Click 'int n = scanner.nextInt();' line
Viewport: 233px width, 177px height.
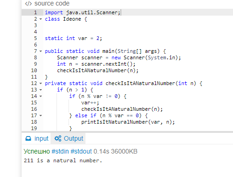pyautogui.click(x=96, y=64)
